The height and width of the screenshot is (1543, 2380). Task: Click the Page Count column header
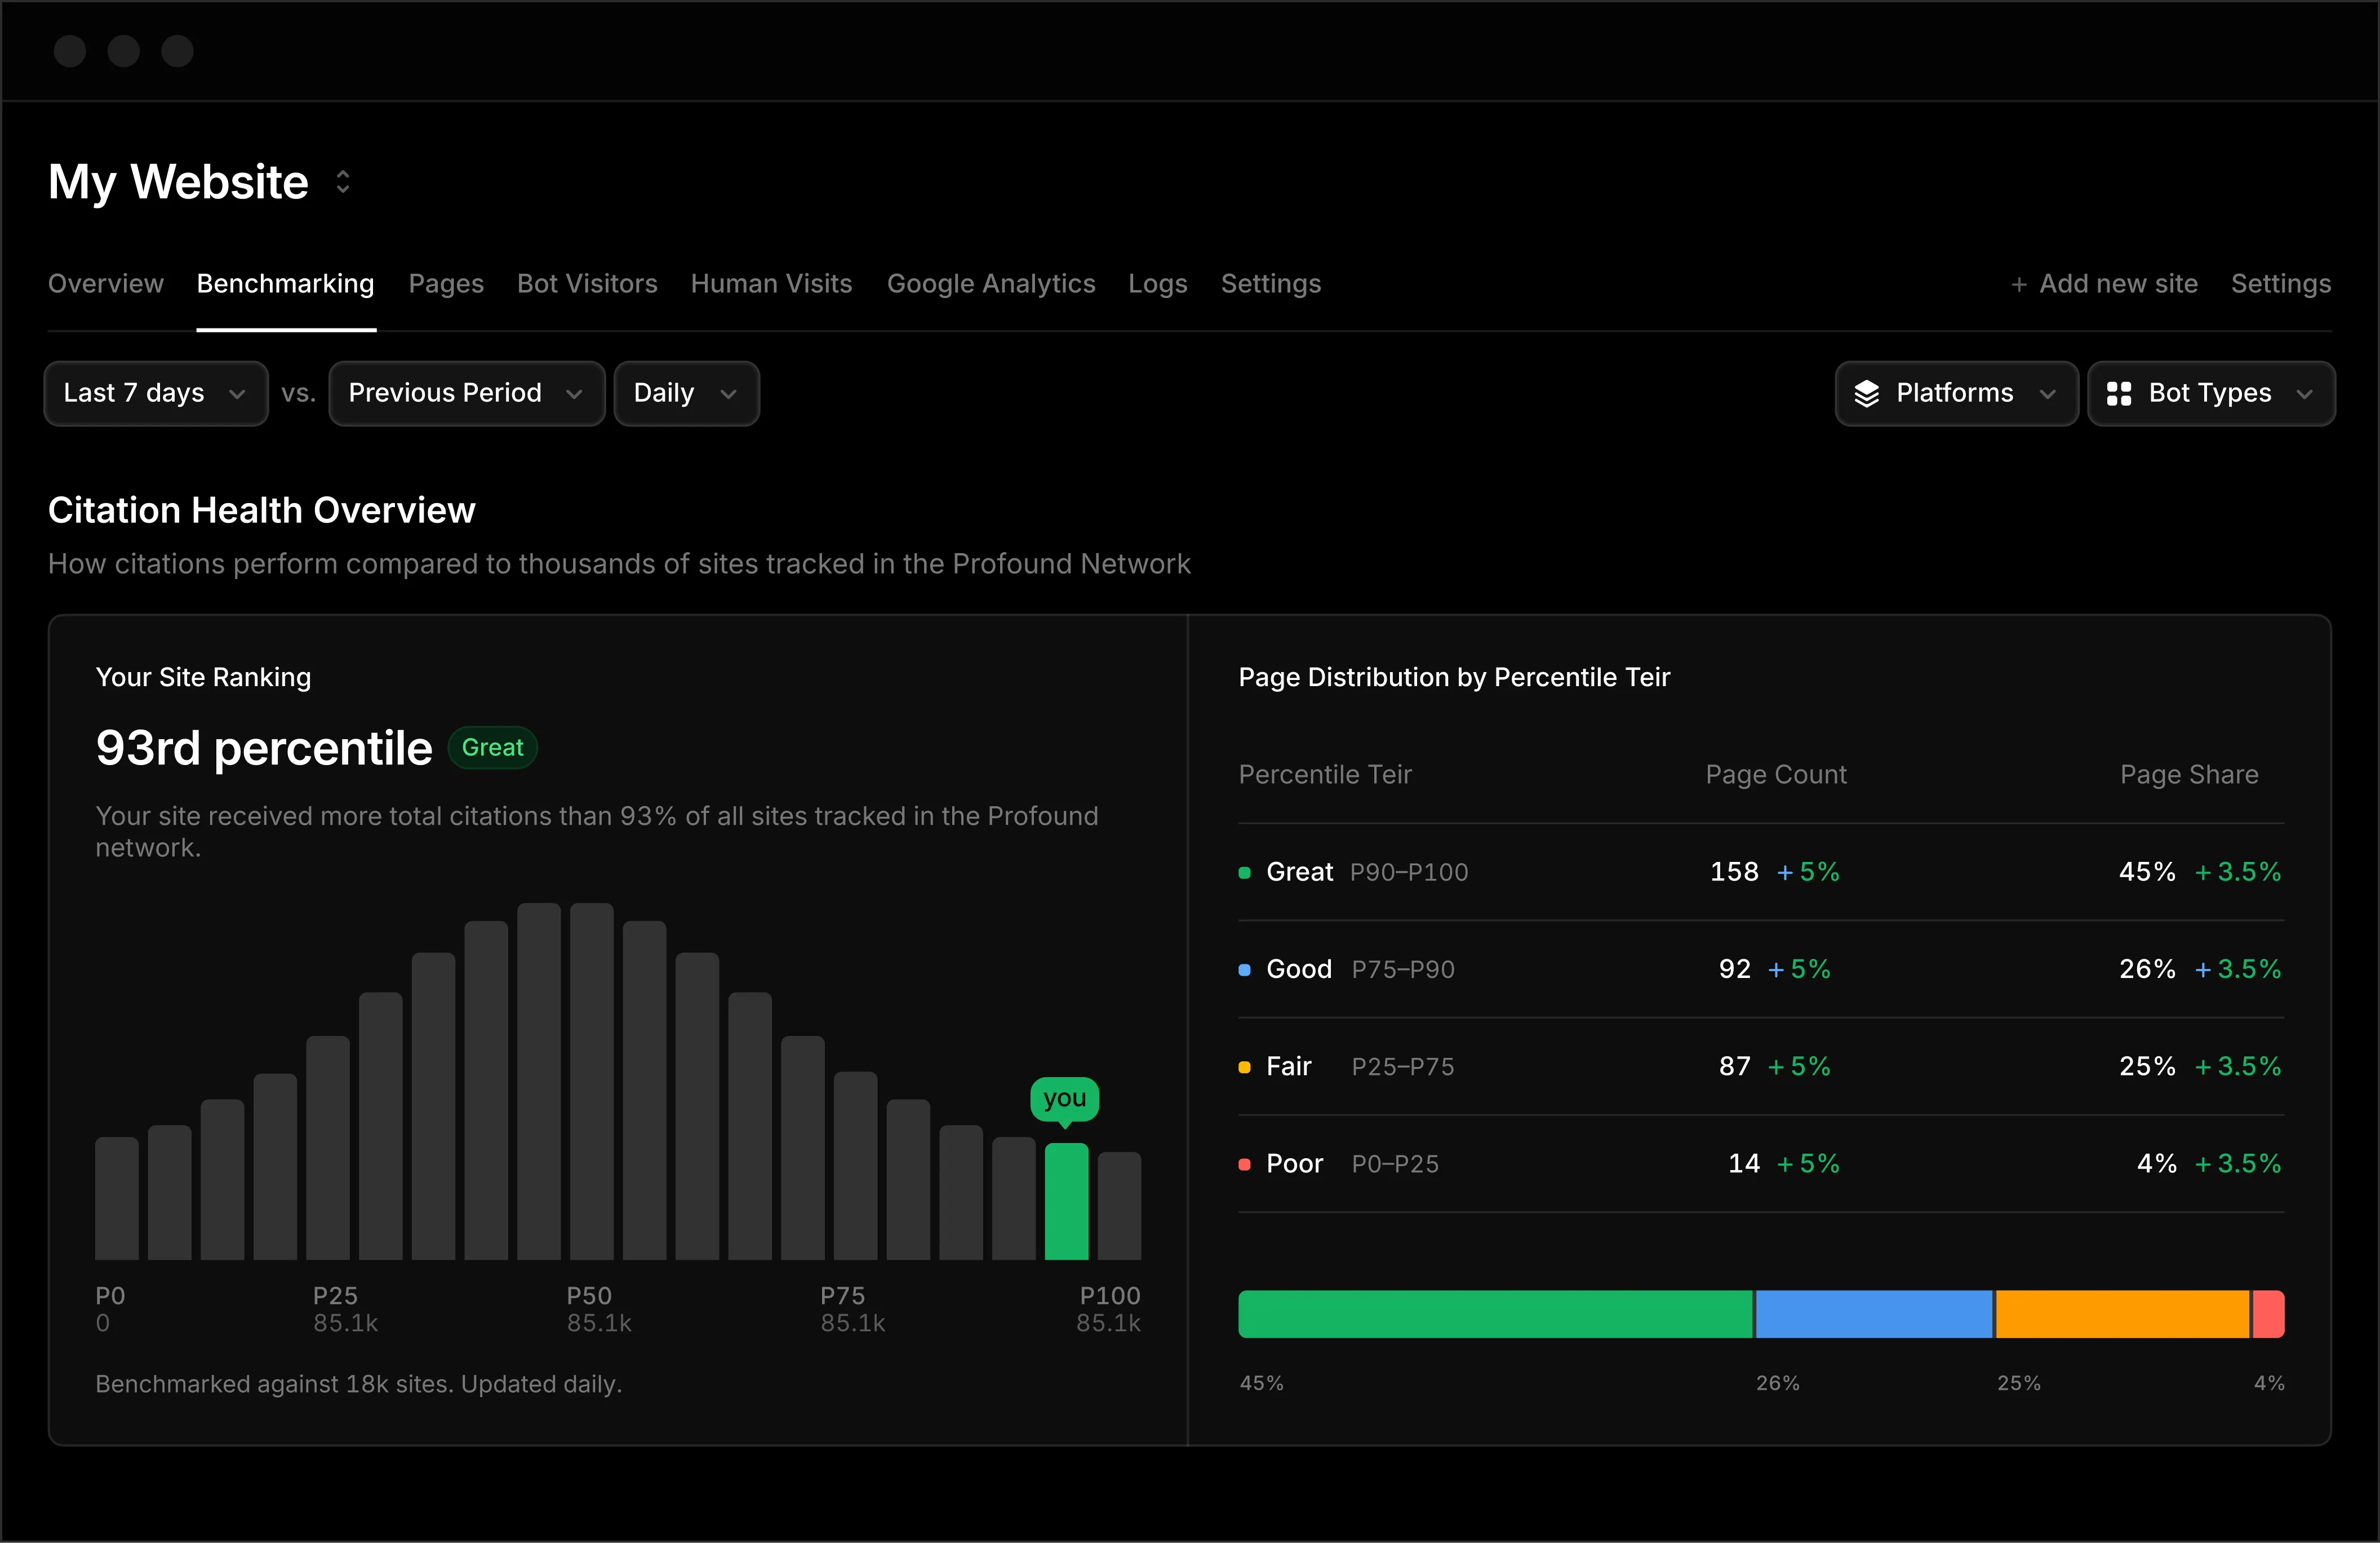pos(1776,775)
